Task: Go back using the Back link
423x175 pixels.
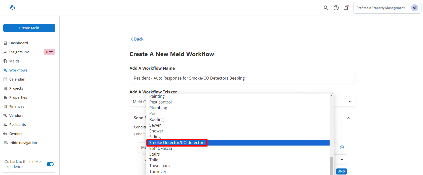Action: click(137, 39)
